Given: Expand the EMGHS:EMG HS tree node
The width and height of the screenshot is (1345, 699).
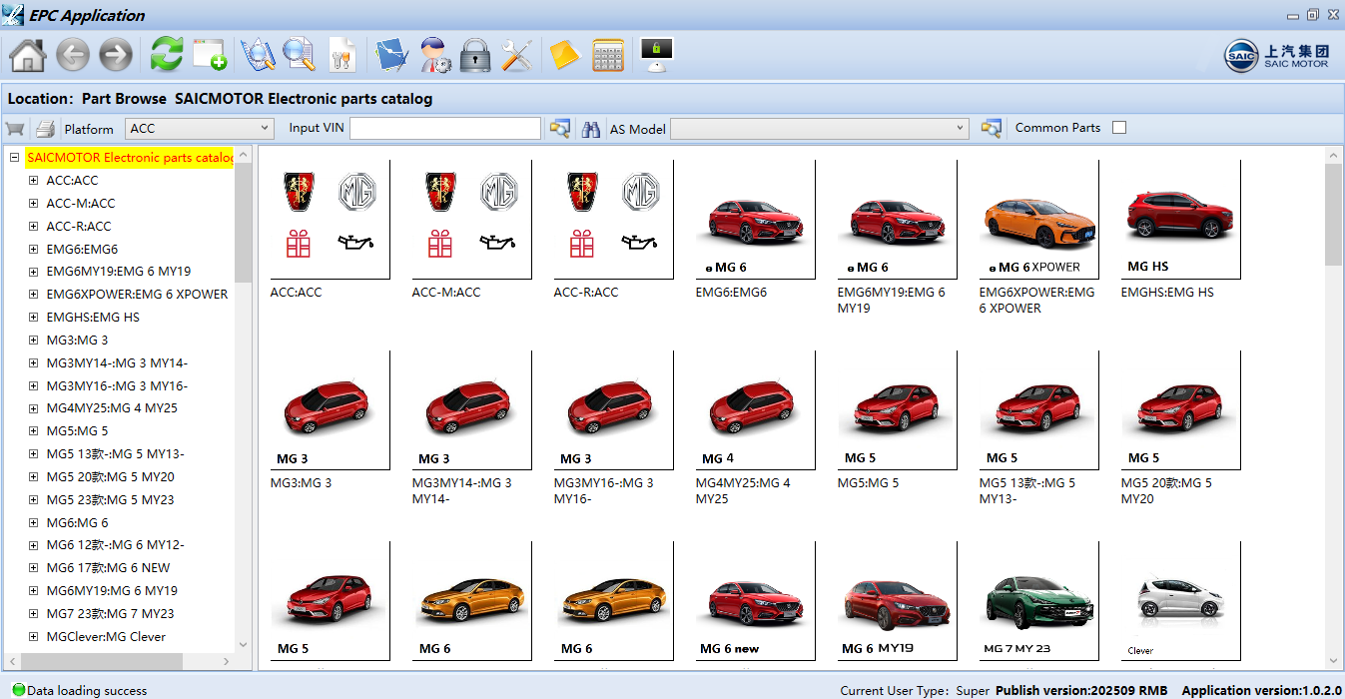Looking at the screenshot, I should tap(33, 317).
